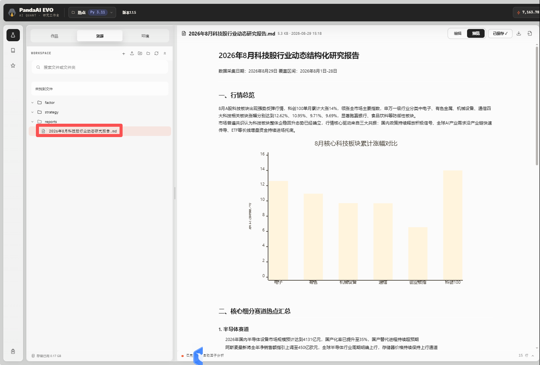Click the 科创100 bar in the chart

pyautogui.click(x=453, y=225)
